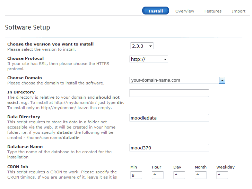Click the Choose Protocol label
This screenshot has width=252, height=189.
pyautogui.click(x=25, y=58)
